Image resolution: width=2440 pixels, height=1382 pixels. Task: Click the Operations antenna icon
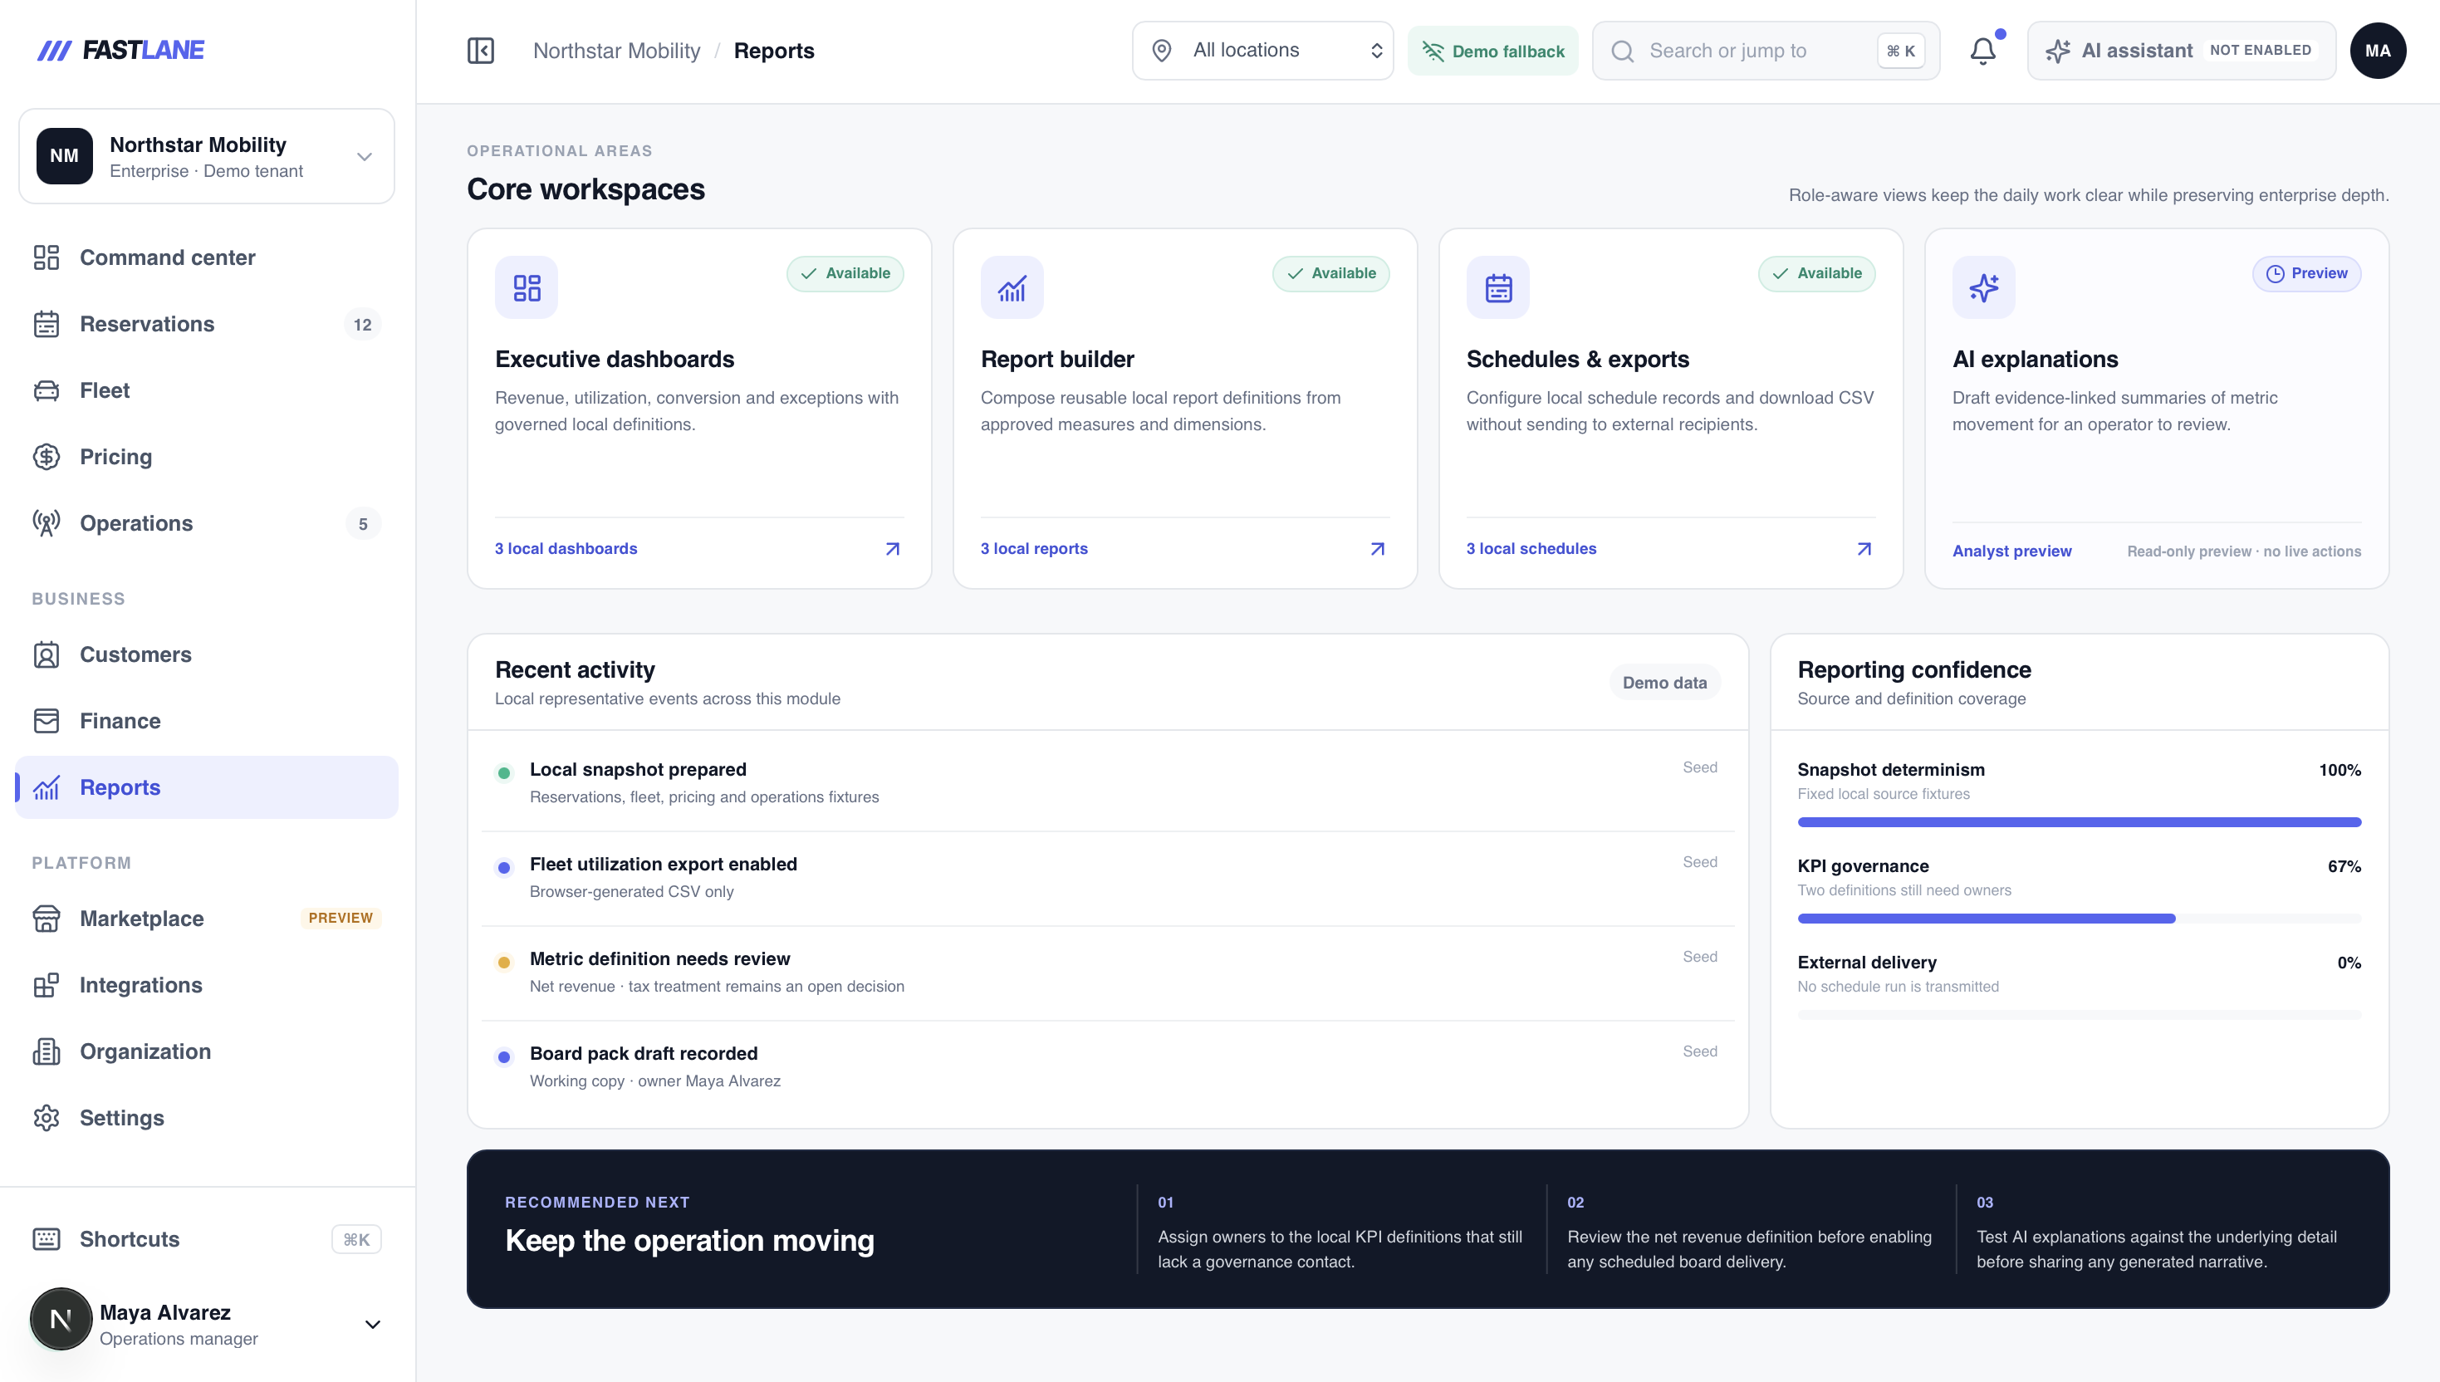click(x=47, y=523)
